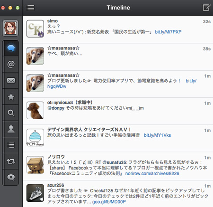Open the account avatar in the sidebar
This screenshot has height=207, width=213.
click(10, 28)
